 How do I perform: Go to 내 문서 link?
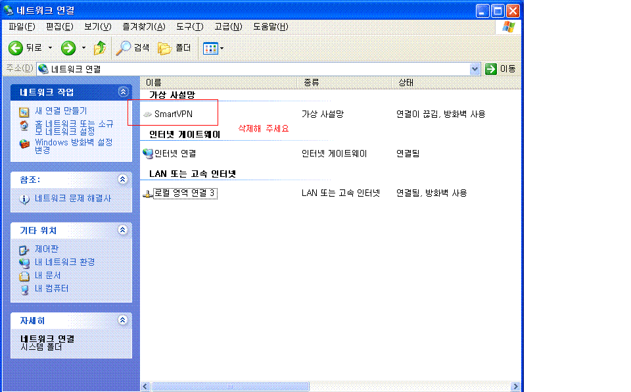pos(47,276)
